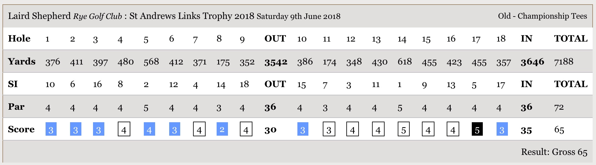The image size is (596, 165).
Task: Click the player name Laird Shepherd
Action: [39, 16]
